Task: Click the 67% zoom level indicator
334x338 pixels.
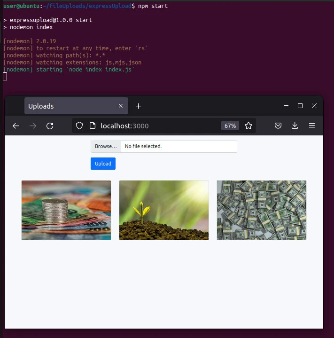Action: click(x=230, y=126)
